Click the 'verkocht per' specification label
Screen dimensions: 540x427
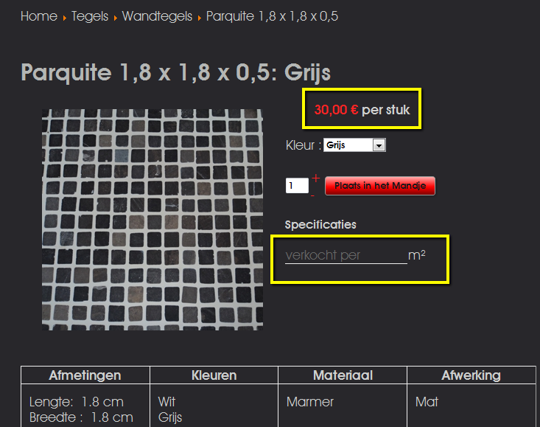click(x=323, y=255)
